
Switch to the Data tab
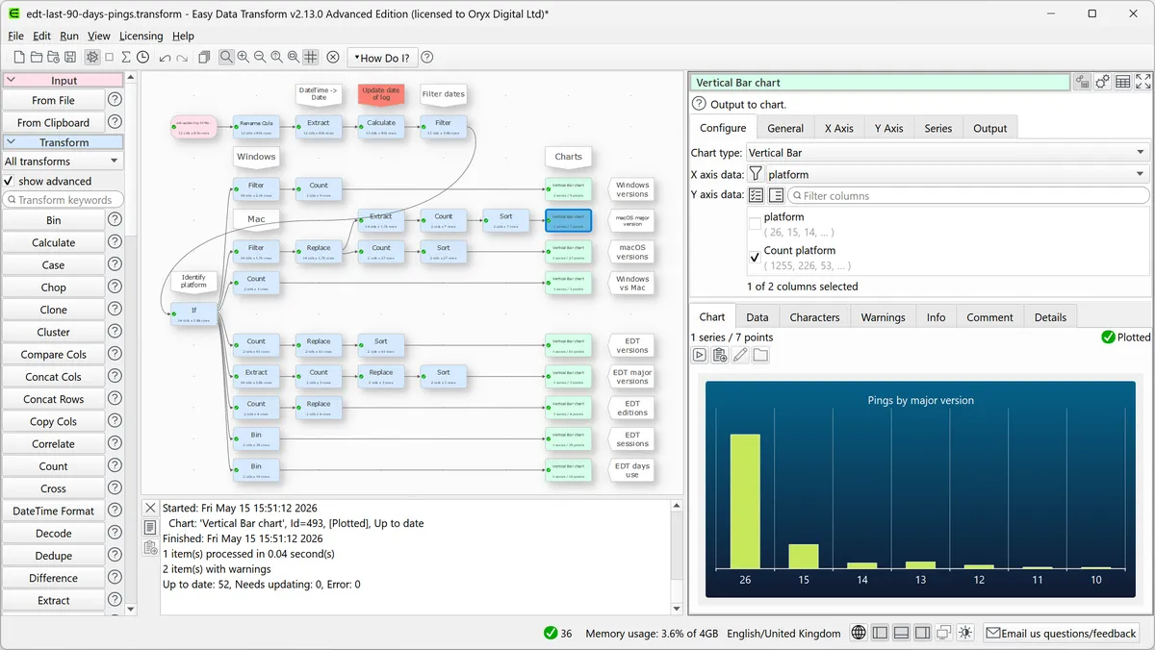coord(757,317)
